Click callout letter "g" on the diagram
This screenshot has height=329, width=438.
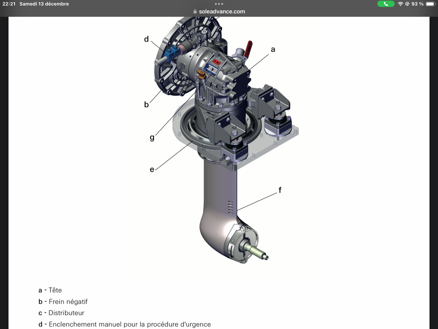tap(152, 138)
